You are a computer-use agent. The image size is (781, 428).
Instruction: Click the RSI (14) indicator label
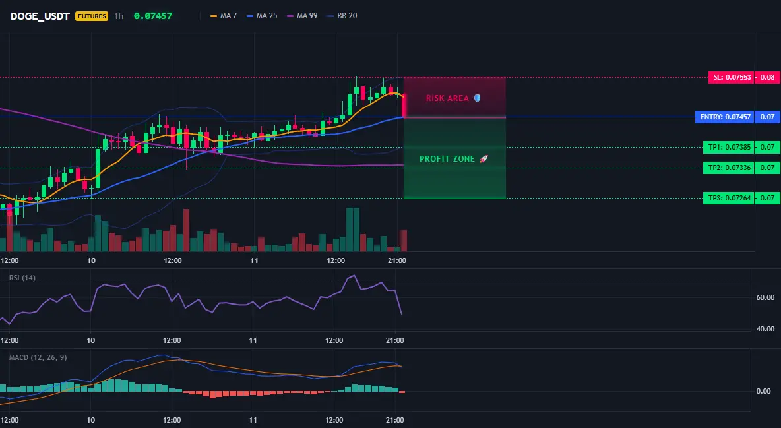[x=22, y=278]
